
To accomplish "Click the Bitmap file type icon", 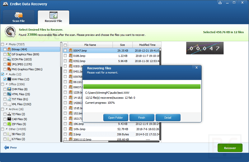I will 9,49.
